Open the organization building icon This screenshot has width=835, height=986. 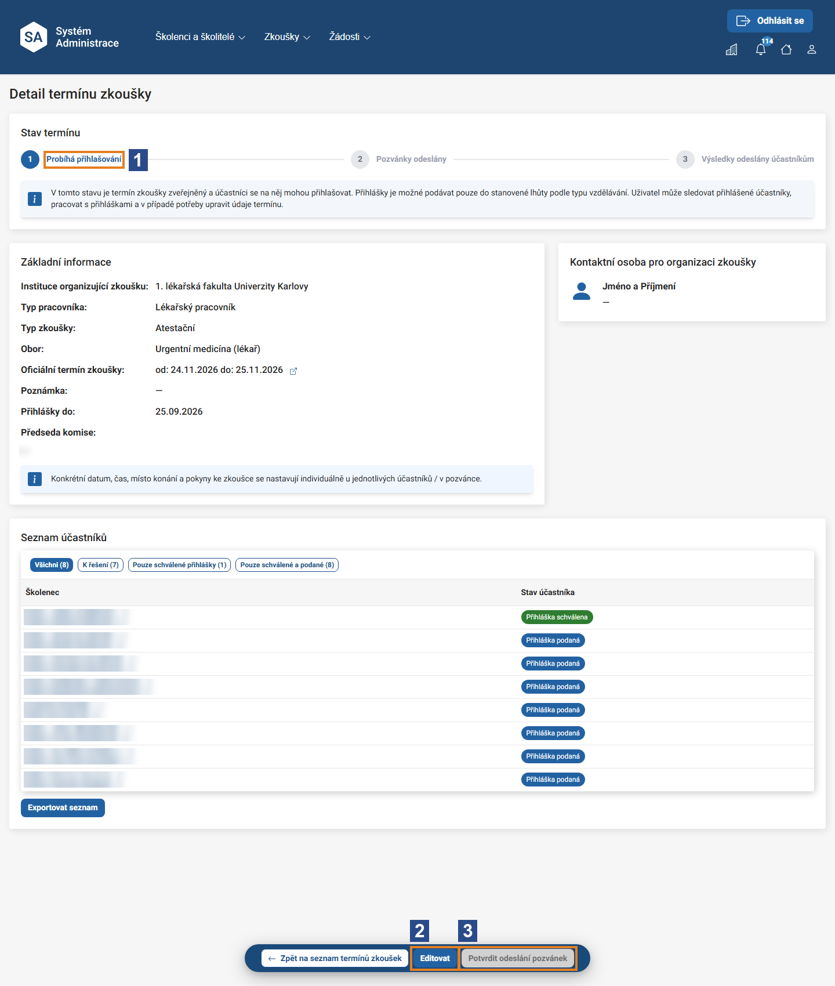(732, 50)
